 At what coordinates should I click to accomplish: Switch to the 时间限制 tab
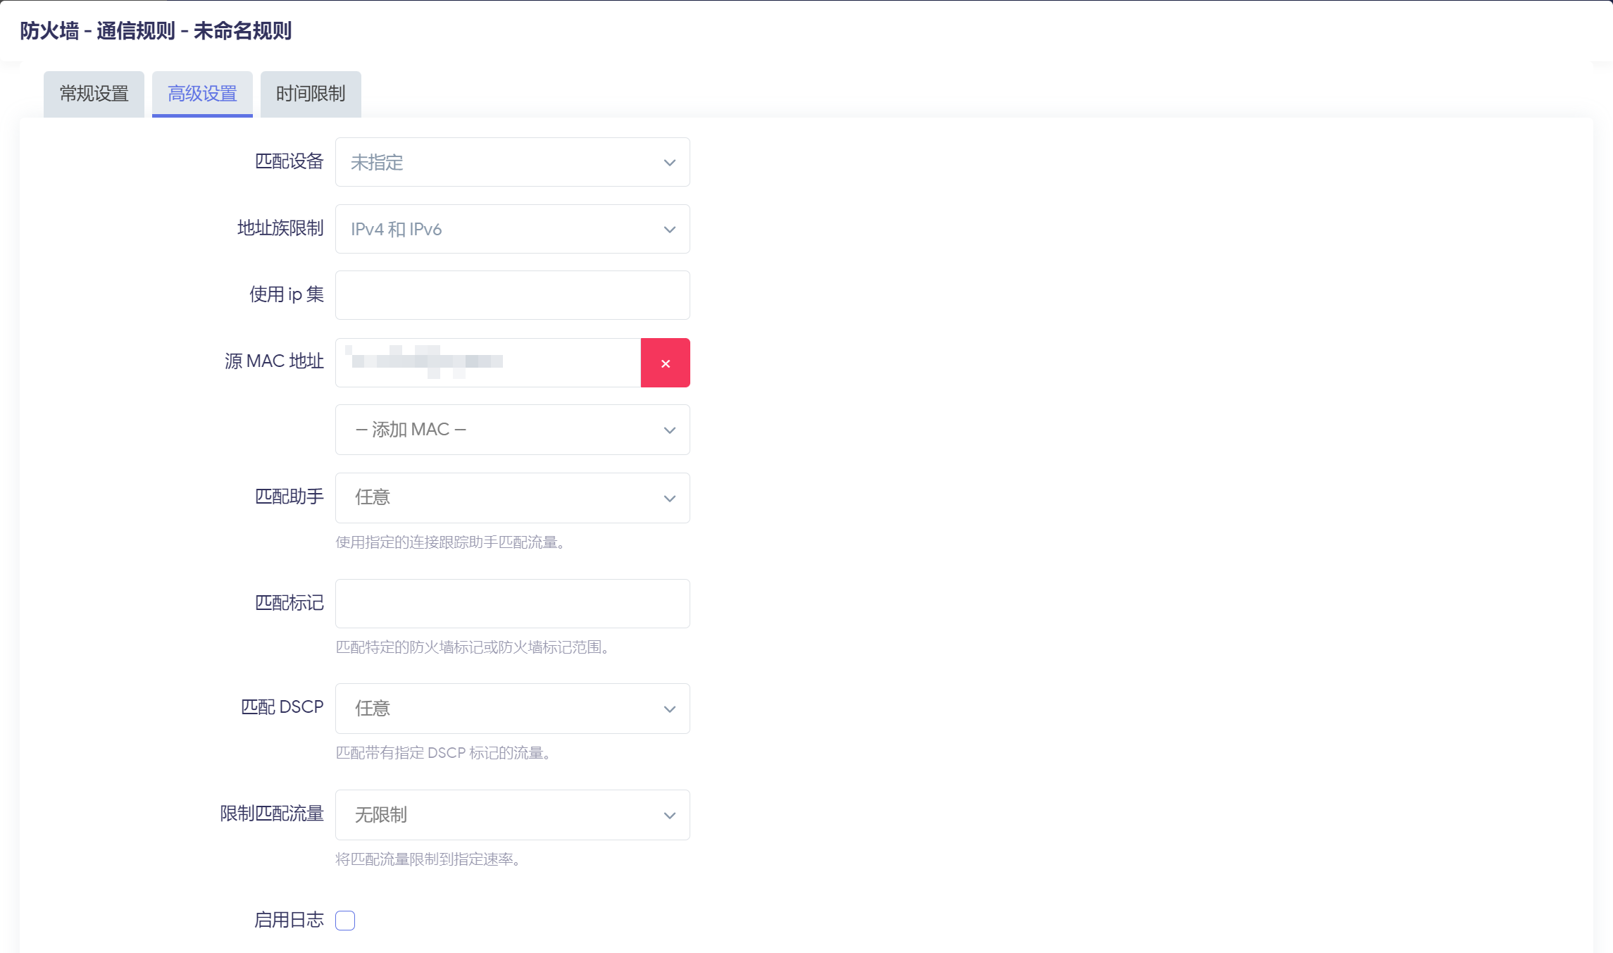311,94
